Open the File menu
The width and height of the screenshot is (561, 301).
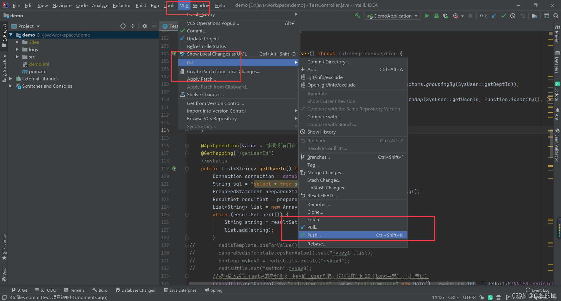(16, 5)
